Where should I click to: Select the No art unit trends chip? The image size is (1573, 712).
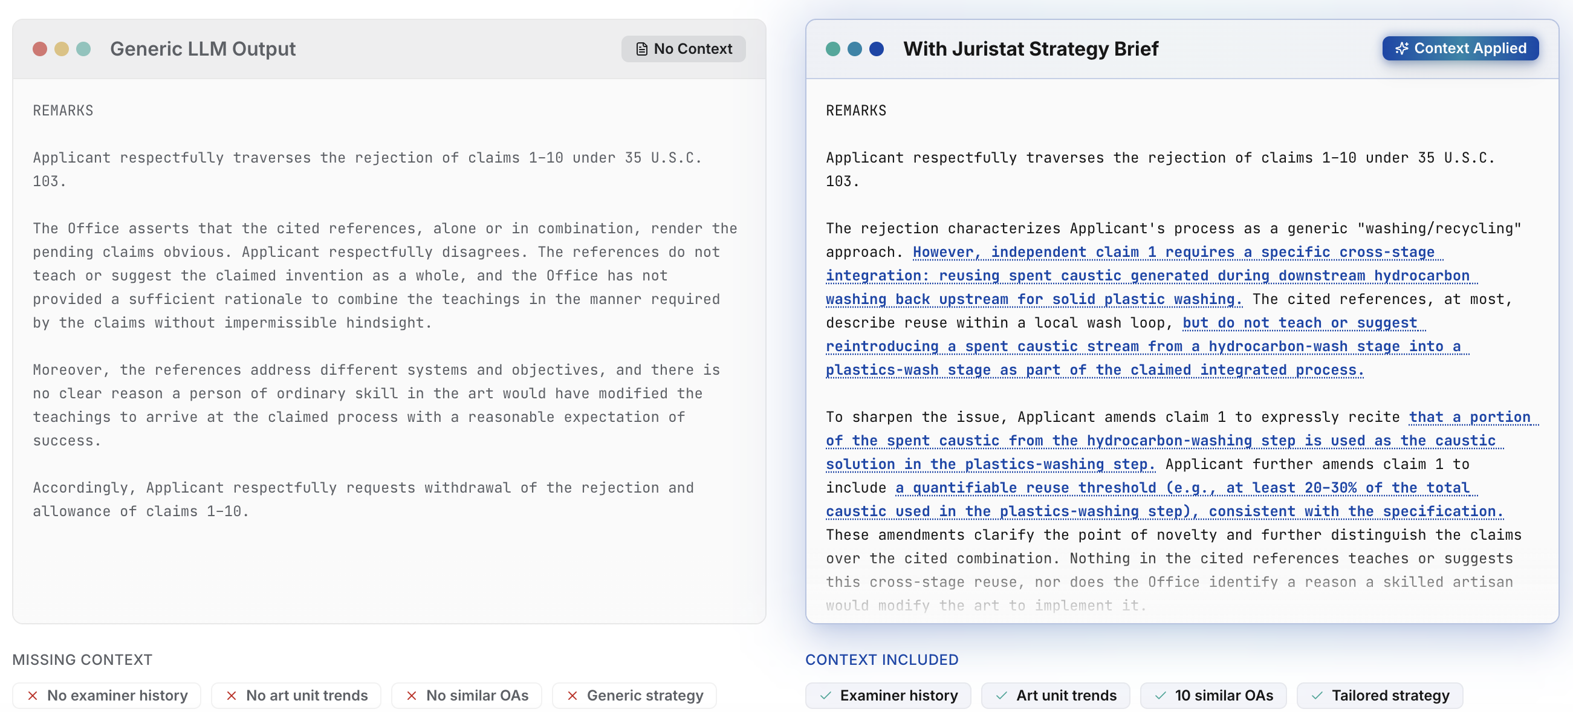tap(296, 696)
